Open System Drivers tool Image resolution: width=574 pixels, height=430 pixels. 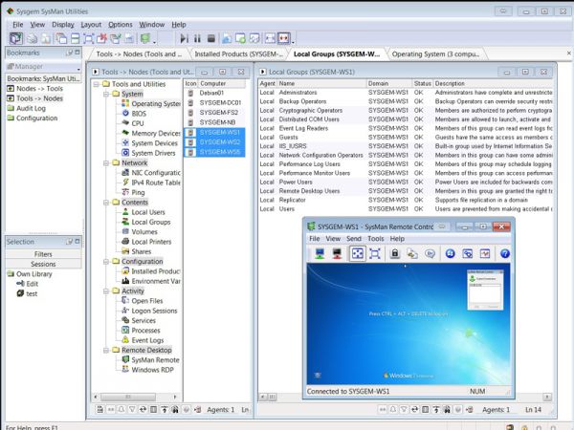click(x=153, y=153)
